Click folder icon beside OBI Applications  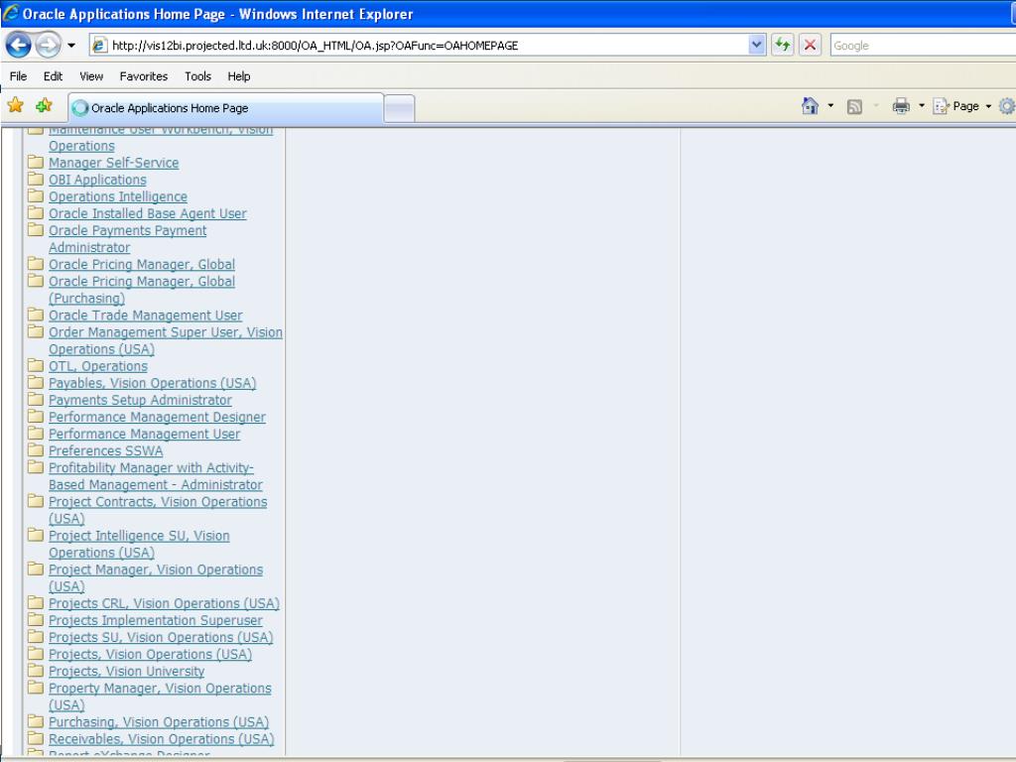[36, 179]
